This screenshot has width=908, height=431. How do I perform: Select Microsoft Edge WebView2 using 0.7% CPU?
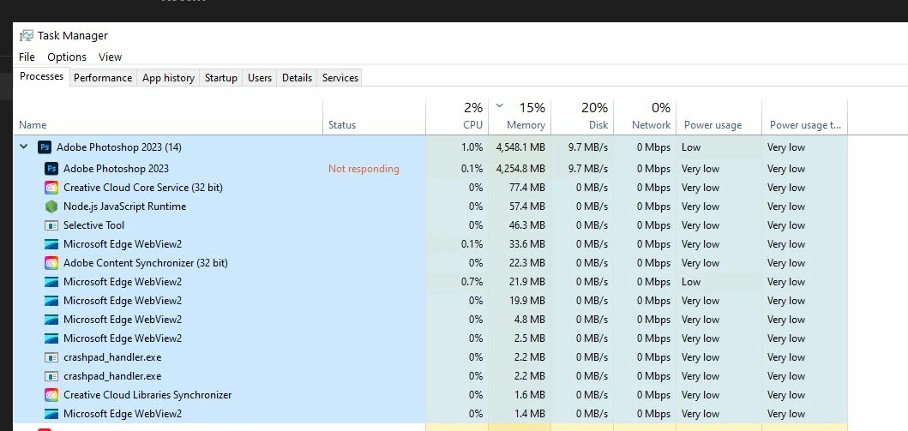430,282
